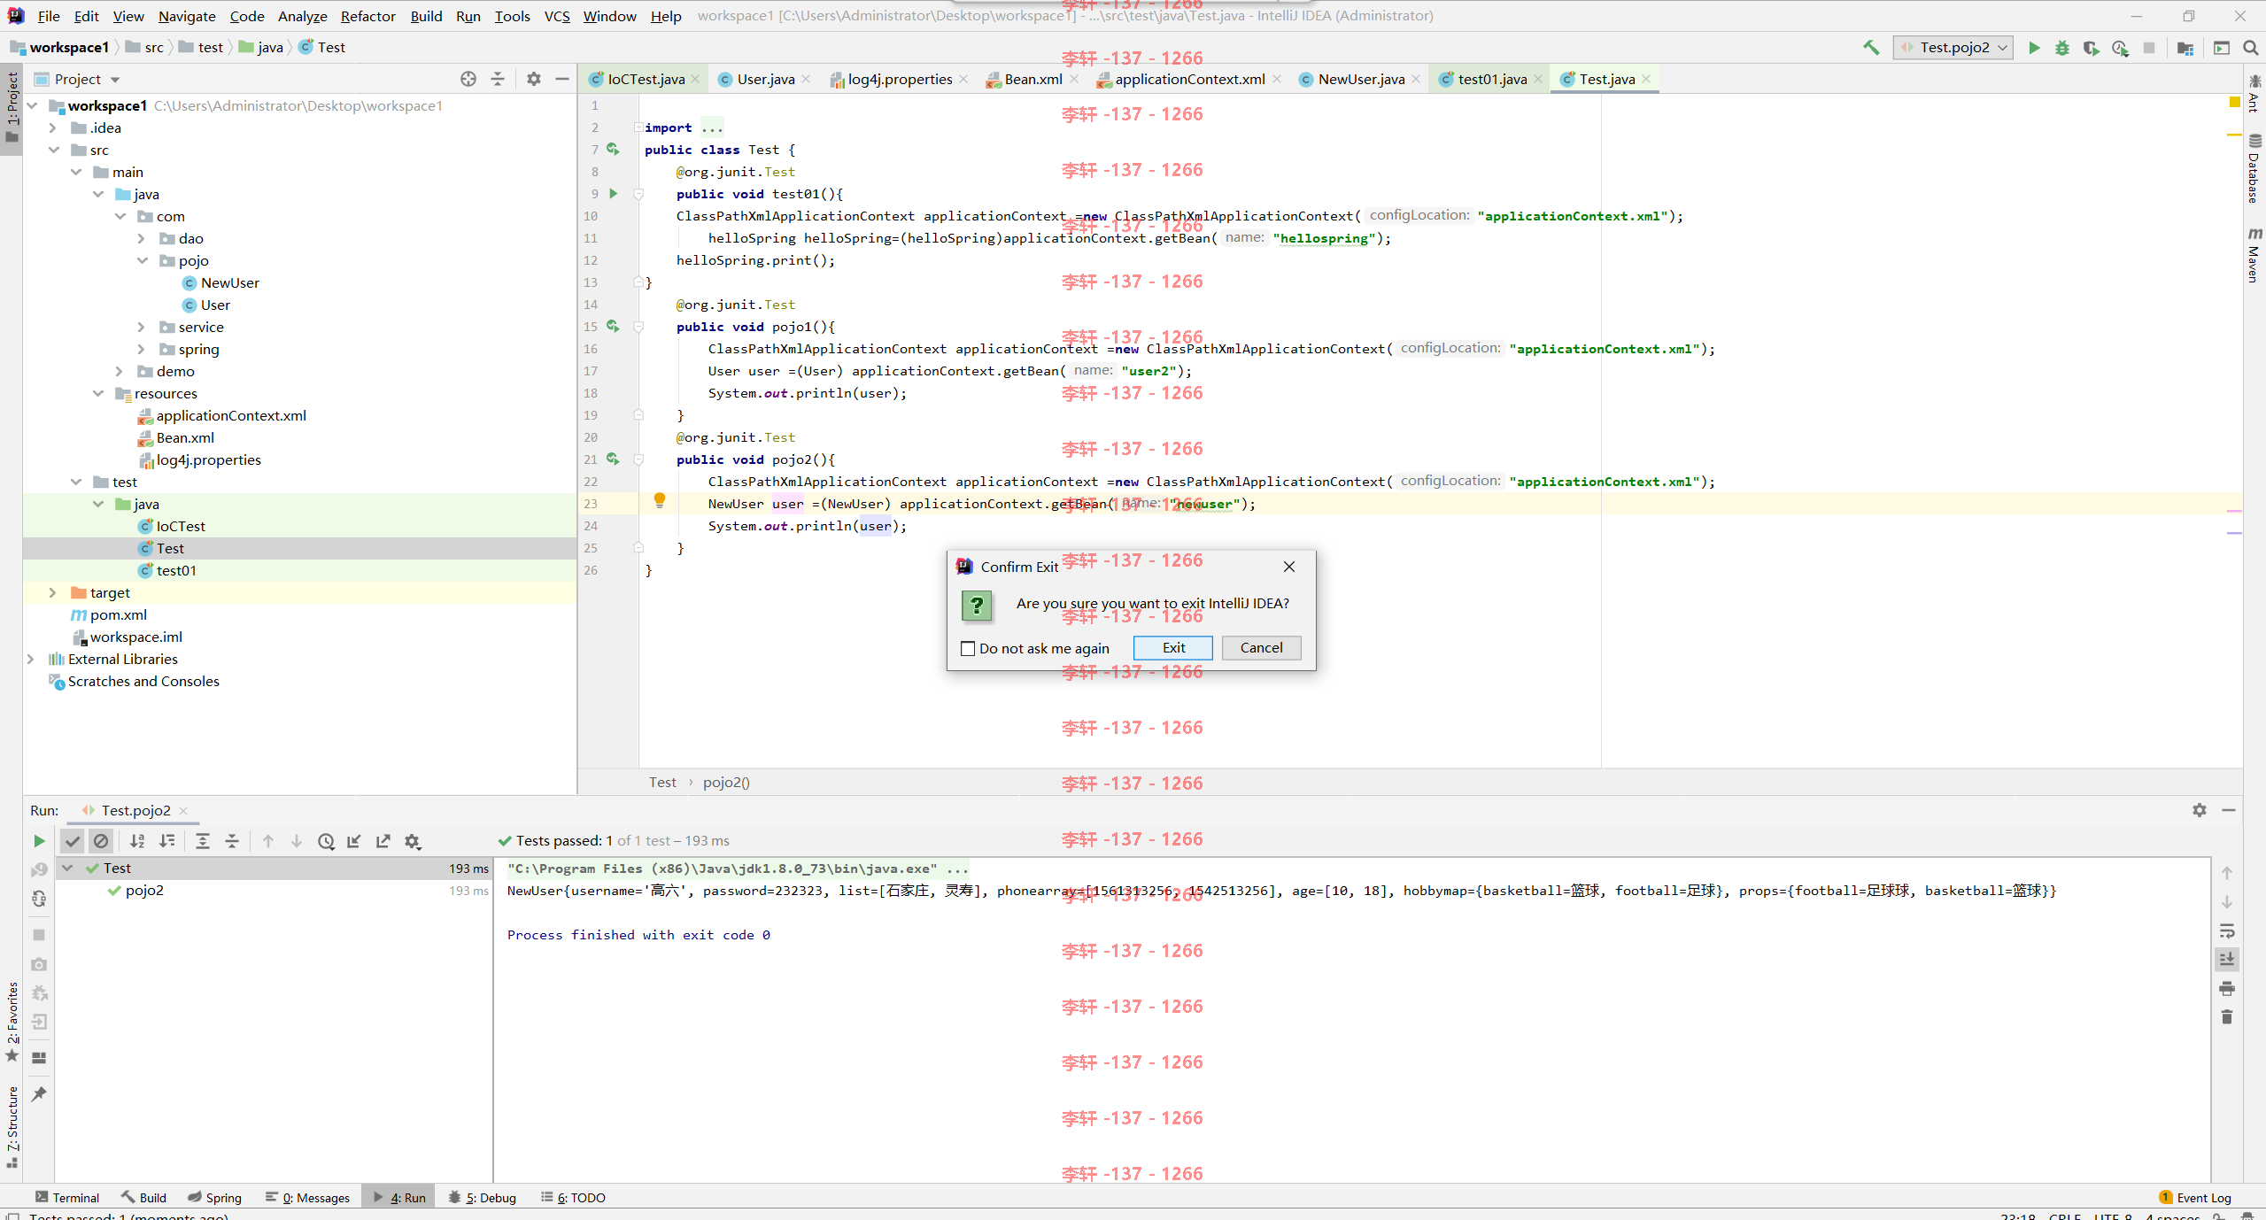Open Project panel settings gear
The width and height of the screenshot is (2266, 1220).
pos(534,79)
